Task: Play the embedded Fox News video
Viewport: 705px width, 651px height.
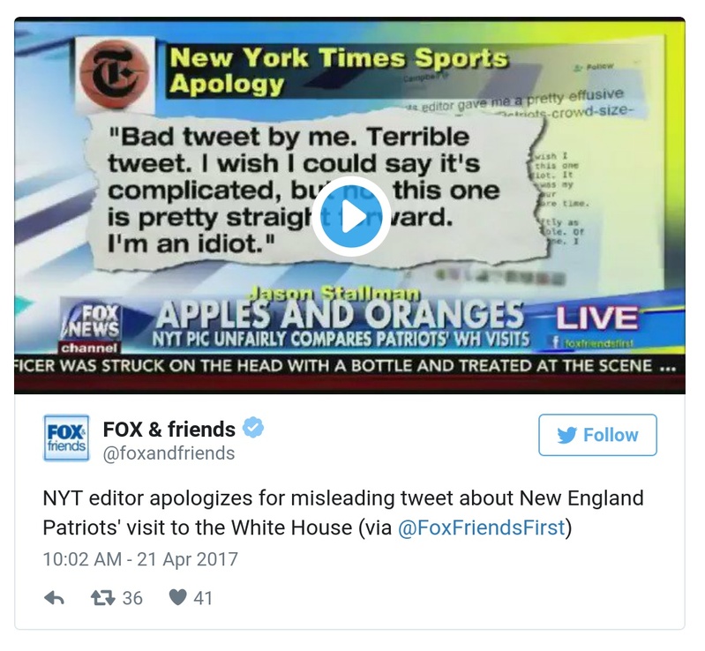Action: 350,216
